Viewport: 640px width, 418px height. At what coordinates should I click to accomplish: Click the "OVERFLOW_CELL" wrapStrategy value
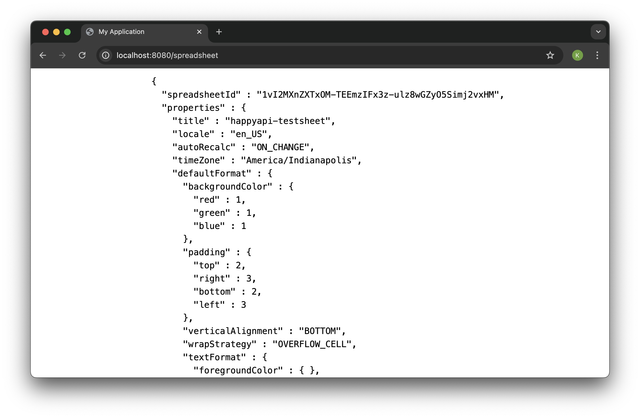[x=312, y=344]
